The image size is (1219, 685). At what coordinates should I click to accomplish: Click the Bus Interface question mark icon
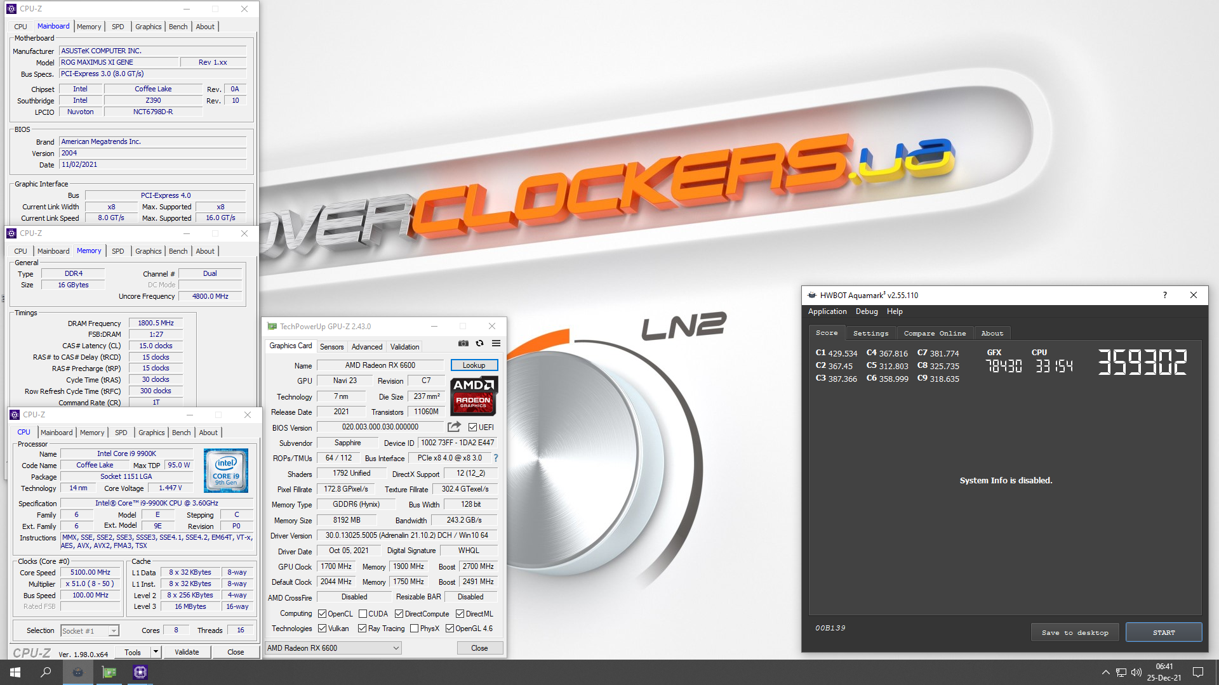pos(496,458)
